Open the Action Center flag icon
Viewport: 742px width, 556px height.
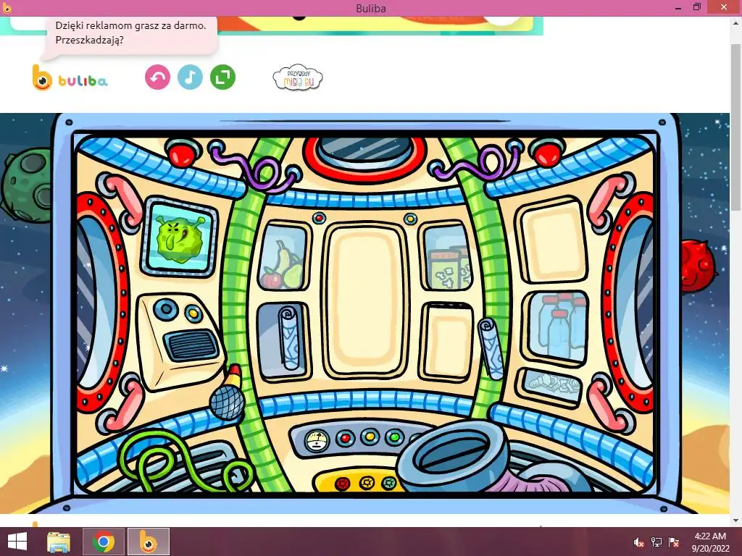(674, 542)
